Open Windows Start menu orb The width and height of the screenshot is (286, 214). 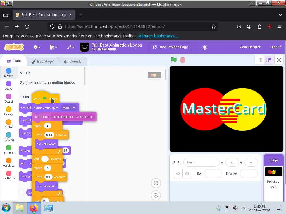[x=6, y=208]
